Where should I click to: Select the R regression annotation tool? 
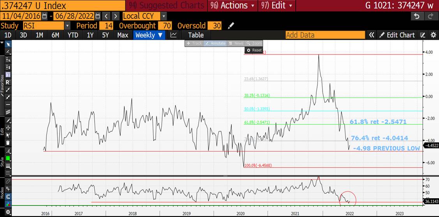click(8, 82)
